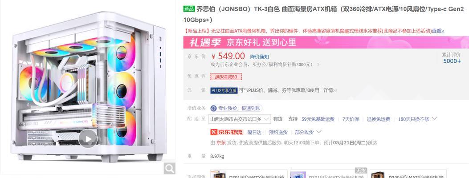
Task: Click the 专业质检 service refresh icon
Action: click(213, 108)
